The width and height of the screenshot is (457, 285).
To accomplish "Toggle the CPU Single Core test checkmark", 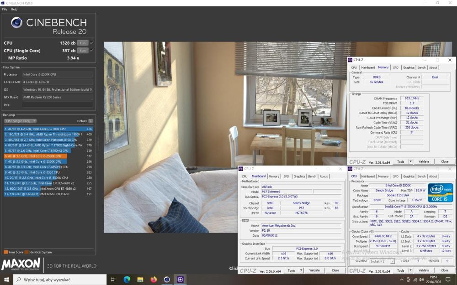I will pyautogui.click(x=92, y=50).
